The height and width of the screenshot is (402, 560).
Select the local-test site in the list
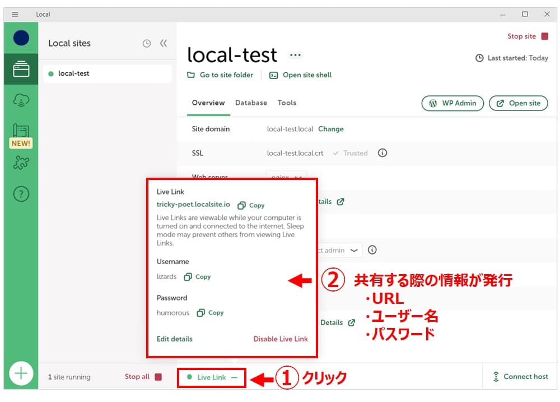coord(107,73)
